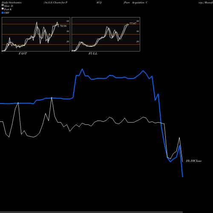Click the blue OBV legend swatch
Viewport: 213px width, 213px height.
coord(3,13)
